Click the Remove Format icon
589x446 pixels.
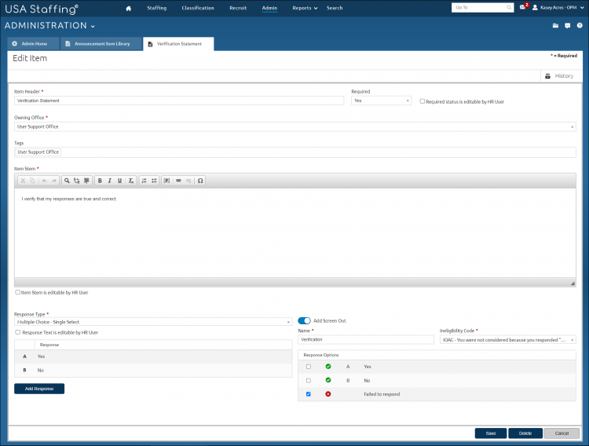(130, 181)
